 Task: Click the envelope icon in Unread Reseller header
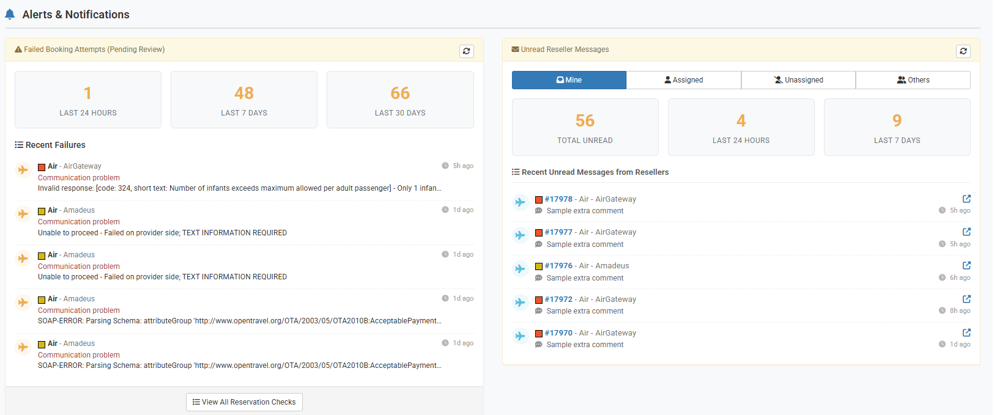pyautogui.click(x=516, y=50)
